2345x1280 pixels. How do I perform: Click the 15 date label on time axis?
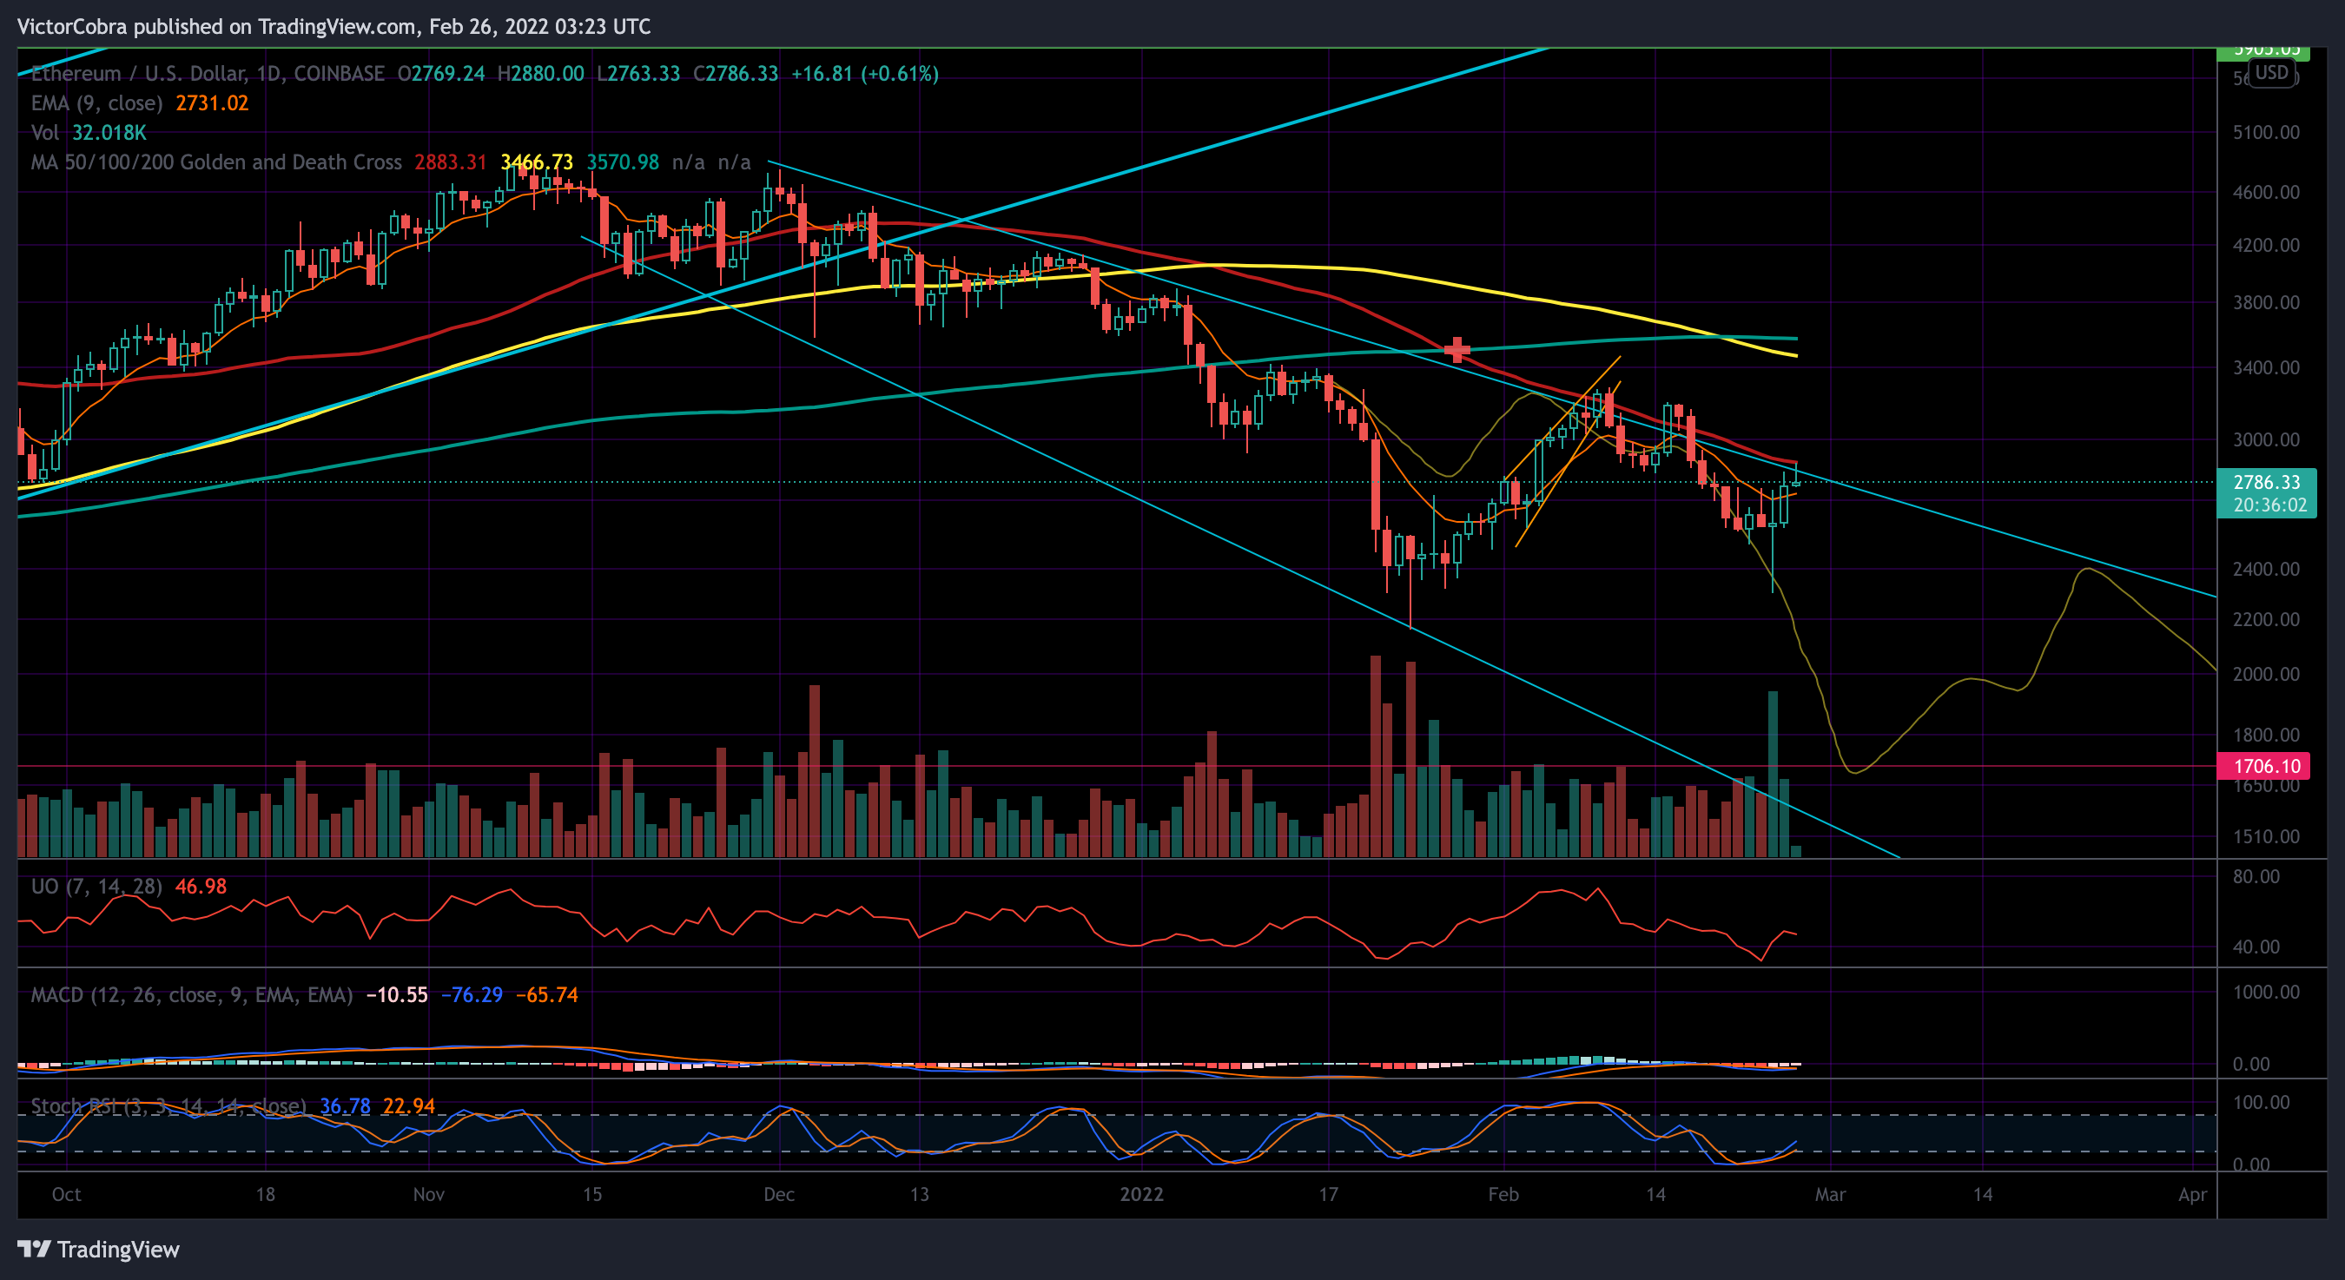(592, 1194)
